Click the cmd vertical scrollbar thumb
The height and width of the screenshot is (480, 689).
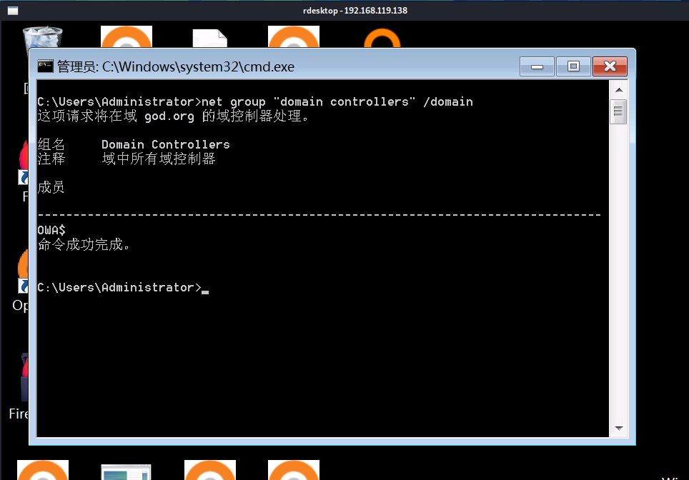coord(619,112)
